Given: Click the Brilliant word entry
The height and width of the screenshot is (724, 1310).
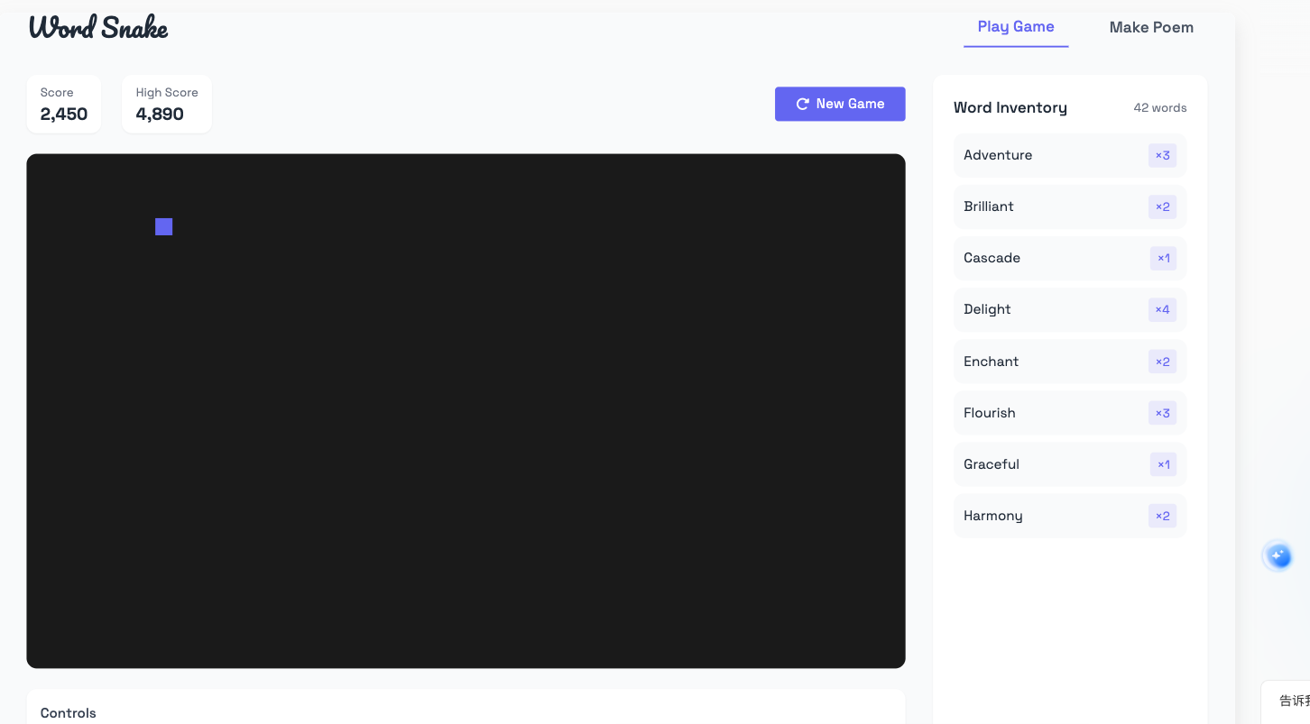Looking at the screenshot, I should 989,206.
